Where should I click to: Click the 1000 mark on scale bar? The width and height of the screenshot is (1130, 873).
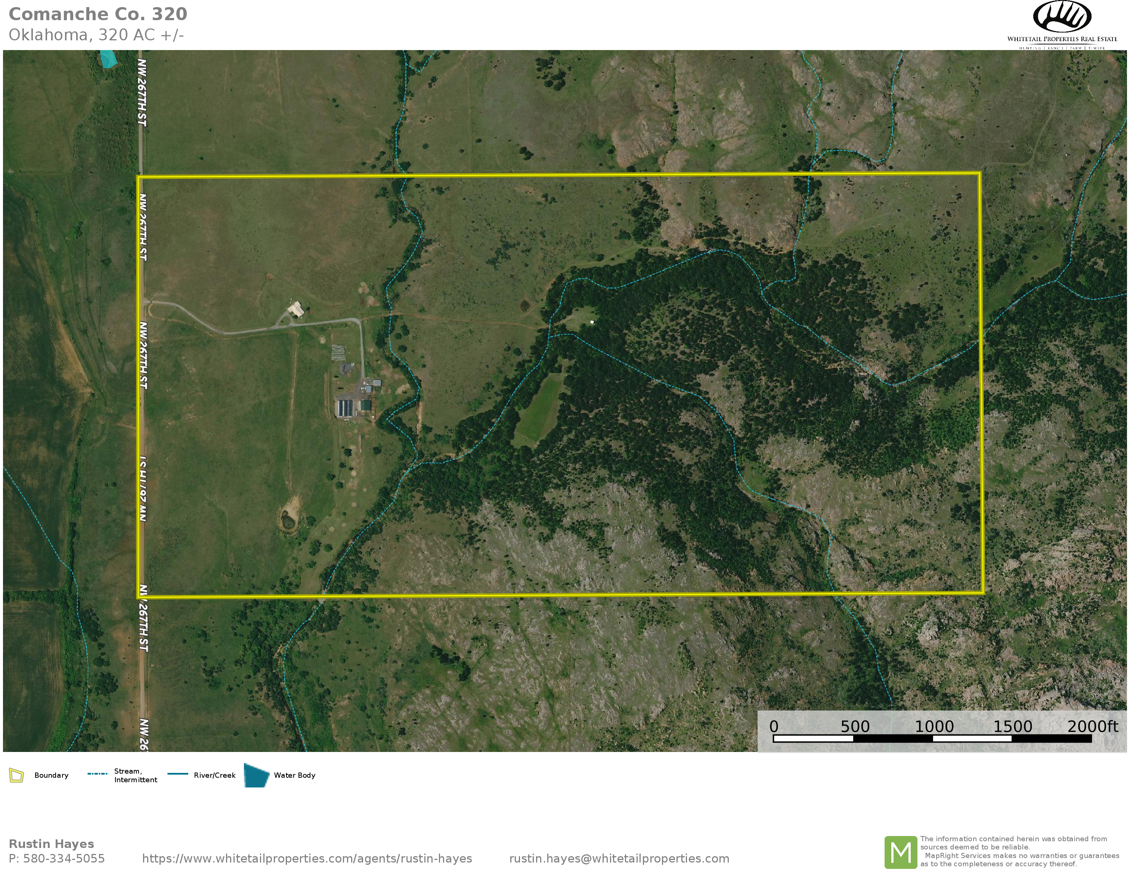coord(934,727)
